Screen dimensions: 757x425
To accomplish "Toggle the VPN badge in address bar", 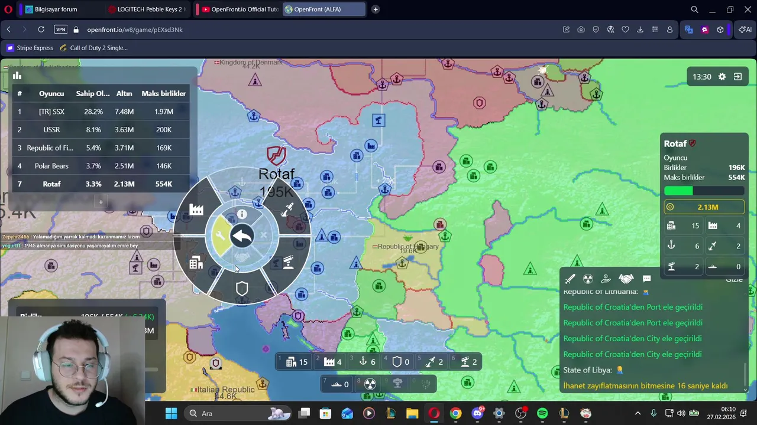I will click(x=61, y=30).
